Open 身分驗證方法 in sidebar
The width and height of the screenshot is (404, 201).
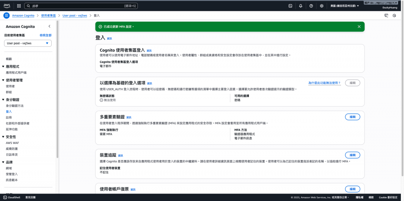pos(15,106)
